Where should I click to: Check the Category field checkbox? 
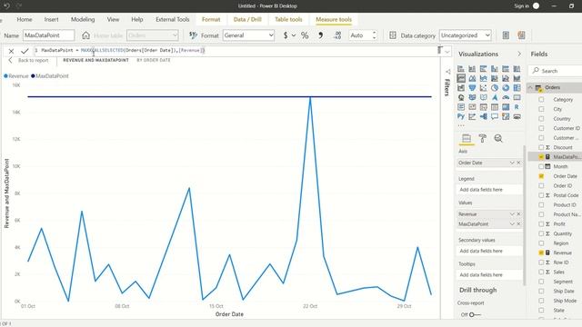541,99
